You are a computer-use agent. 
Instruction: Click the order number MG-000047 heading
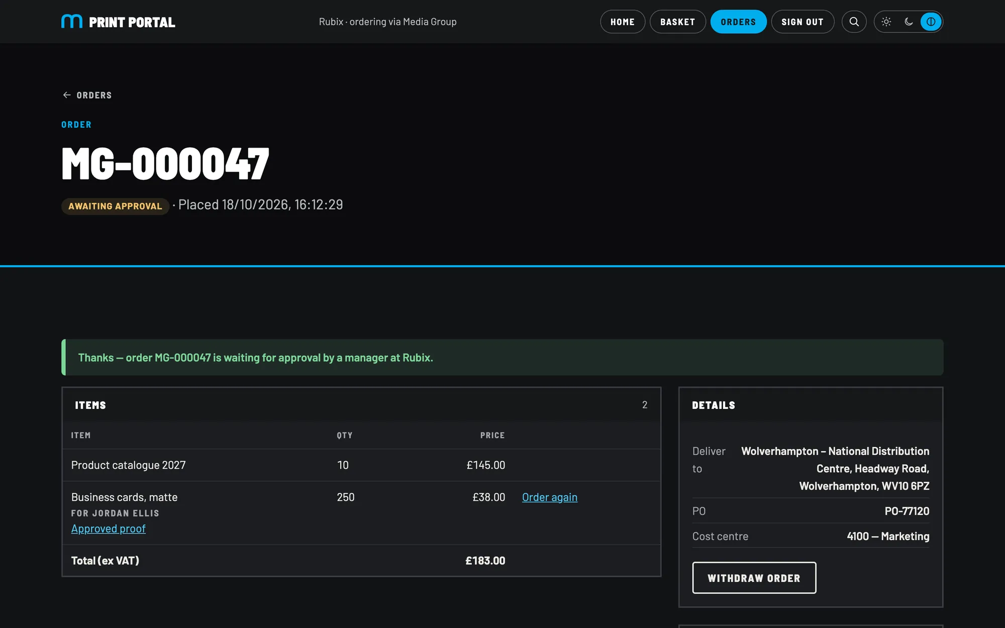165,163
